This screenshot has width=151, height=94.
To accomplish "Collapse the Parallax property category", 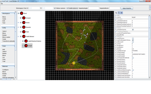I will [116, 19].
